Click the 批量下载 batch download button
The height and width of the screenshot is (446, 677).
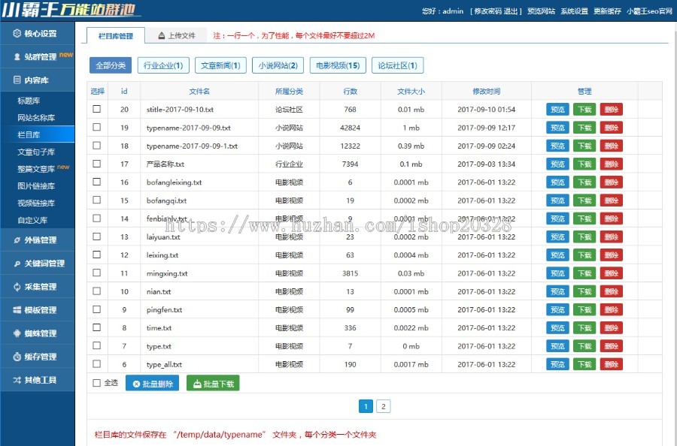click(x=213, y=383)
